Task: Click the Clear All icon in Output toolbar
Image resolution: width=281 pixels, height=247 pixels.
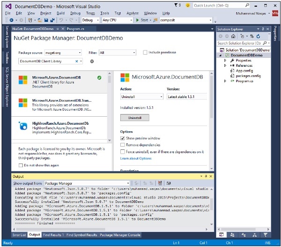Action: 160,183
